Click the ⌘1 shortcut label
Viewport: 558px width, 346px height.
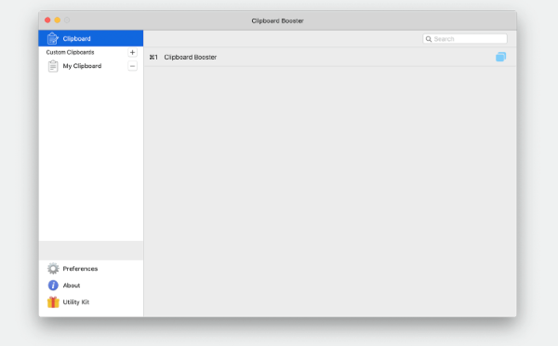[x=153, y=57]
